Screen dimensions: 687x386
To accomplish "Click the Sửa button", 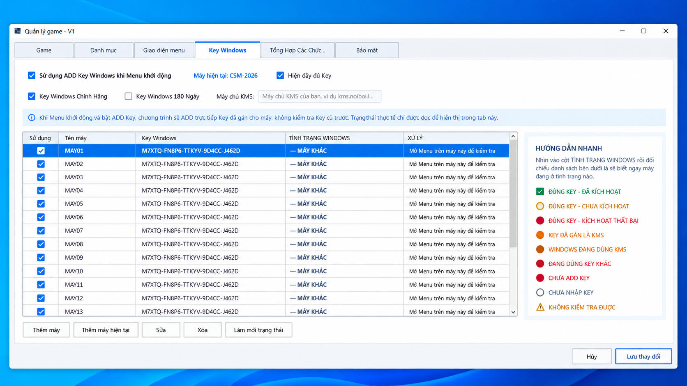I will (161, 330).
